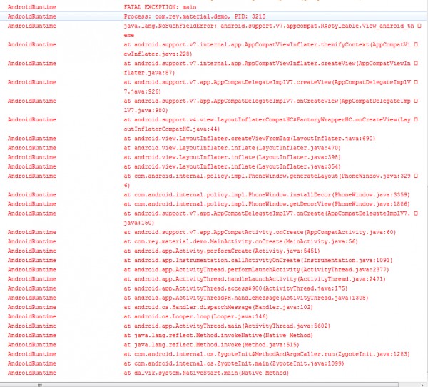Select the LayoutInflater.createViewFromTag line
Viewport: 428px width, 387px height.
(250, 139)
